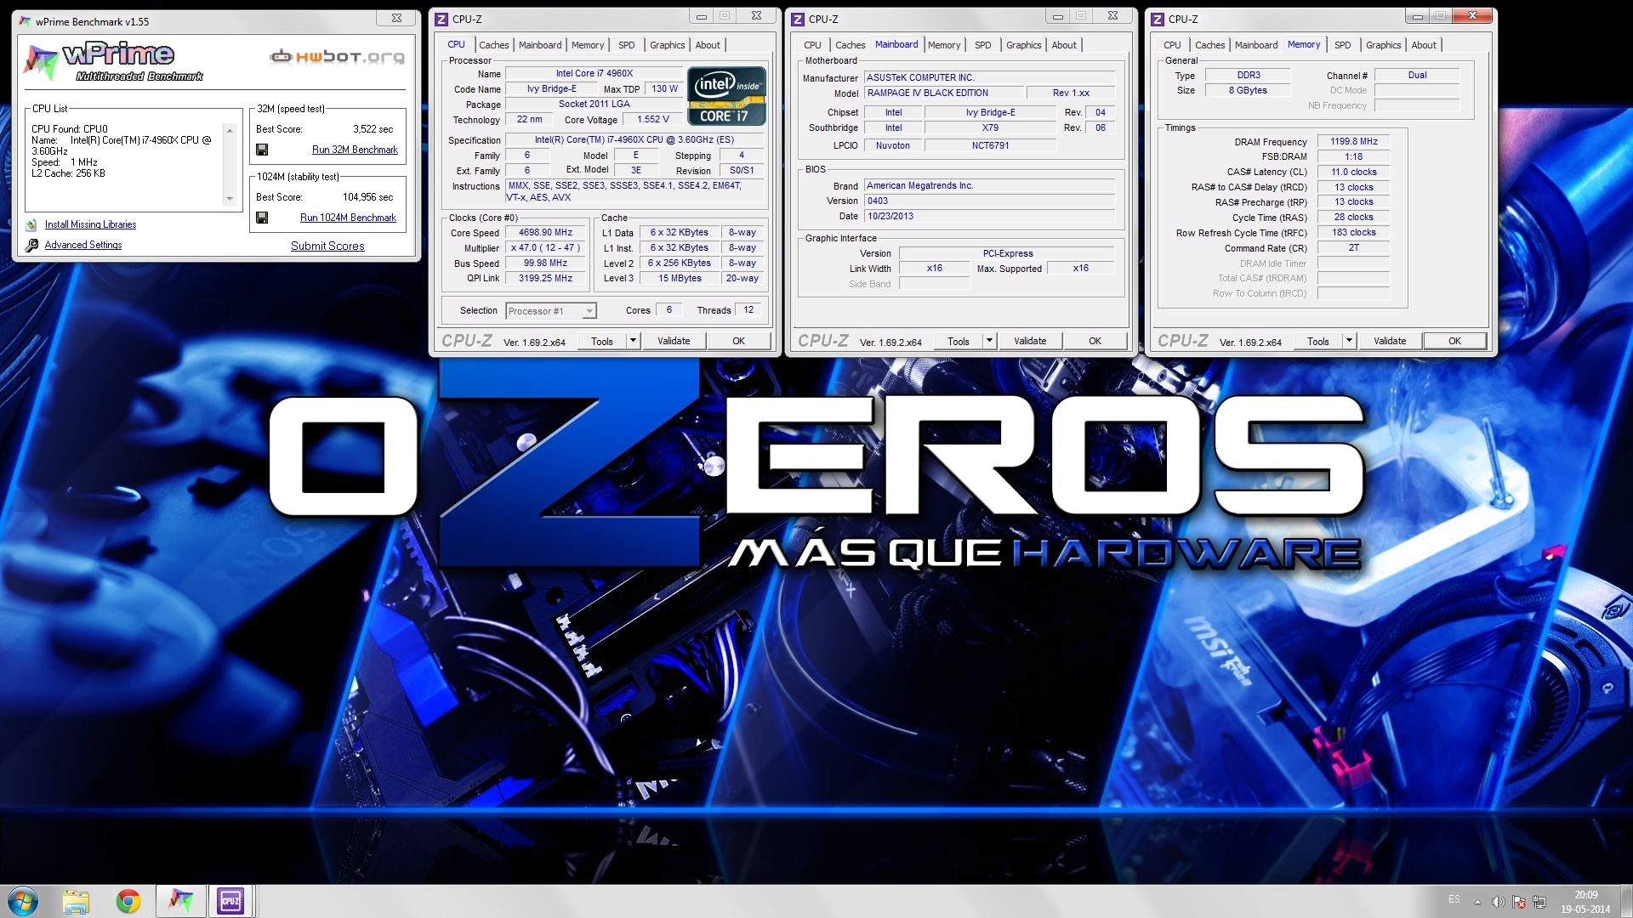Click the Core Voltage value 1.552 V
The height and width of the screenshot is (918, 1633).
click(x=652, y=119)
